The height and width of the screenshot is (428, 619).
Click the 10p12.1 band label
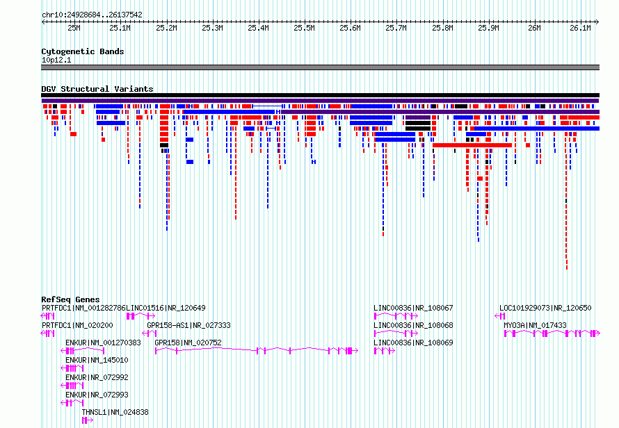pos(56,60)
